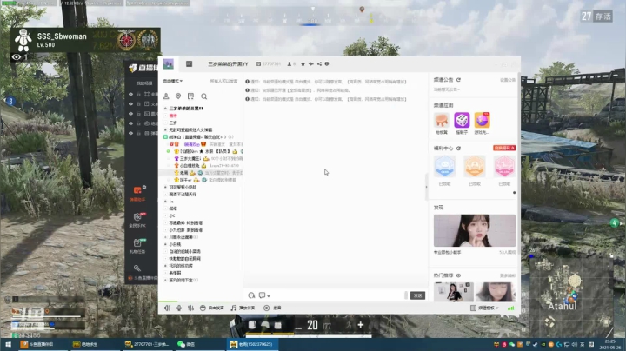Open the emoji picker in chat input bar

point(251,295)
